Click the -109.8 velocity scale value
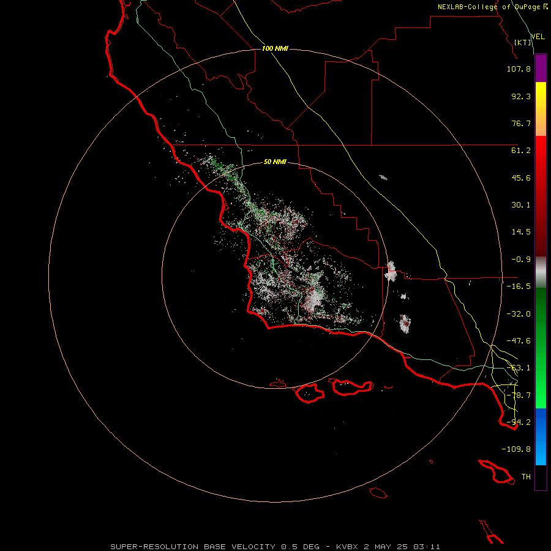Viewport: 551px width, 551px height. click(516, 449)
